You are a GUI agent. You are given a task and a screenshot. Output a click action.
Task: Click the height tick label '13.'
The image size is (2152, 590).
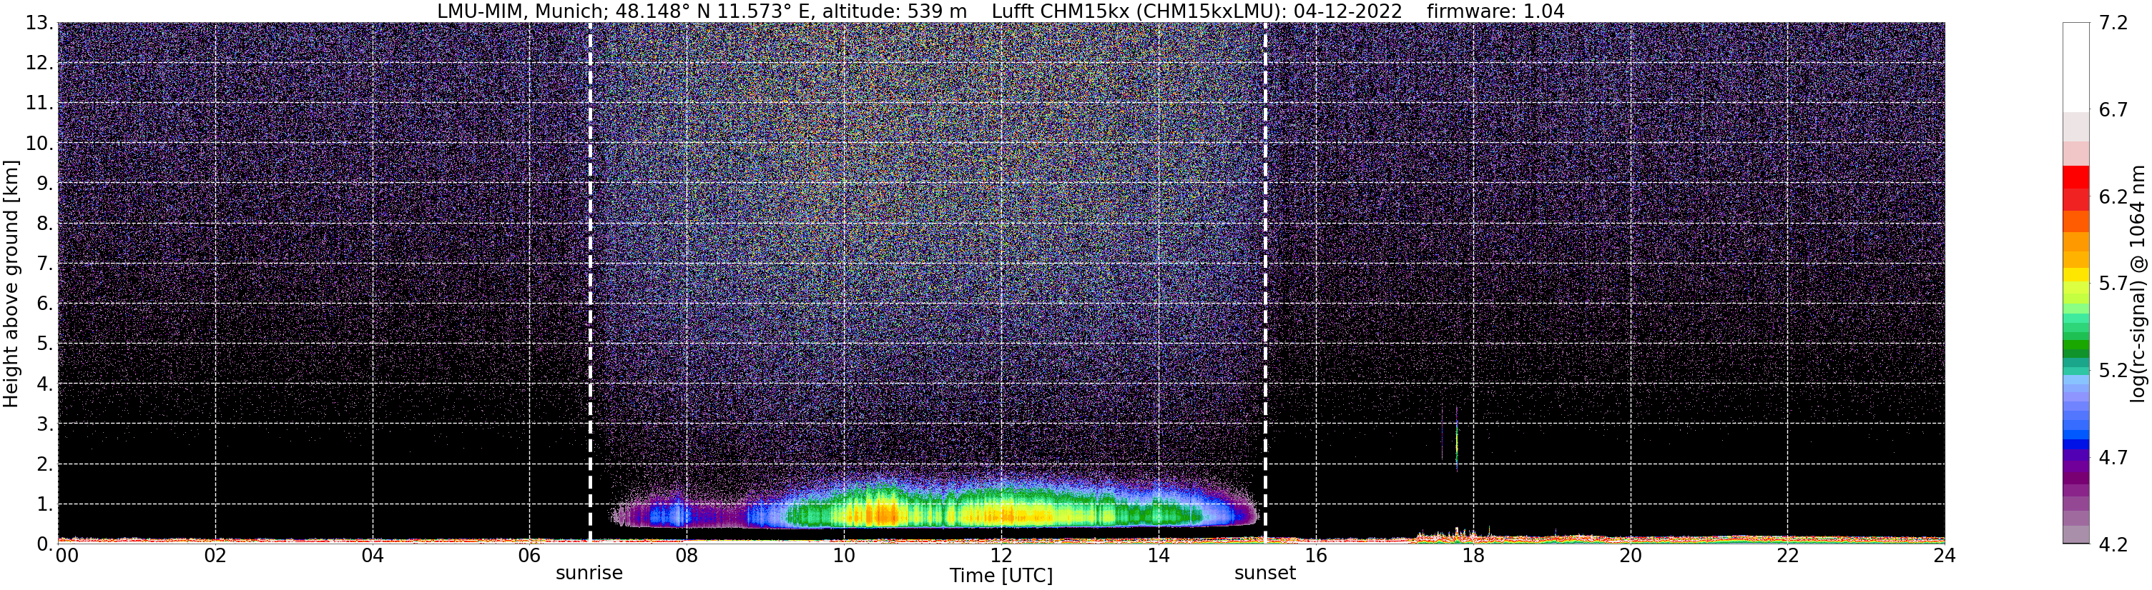click(39, 24)
